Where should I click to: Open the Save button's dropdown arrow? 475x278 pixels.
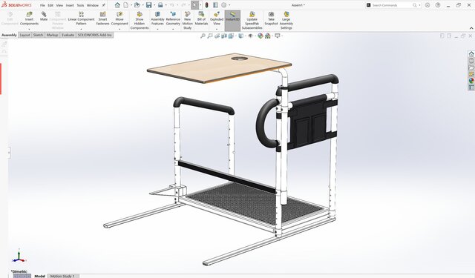point(154,5)
